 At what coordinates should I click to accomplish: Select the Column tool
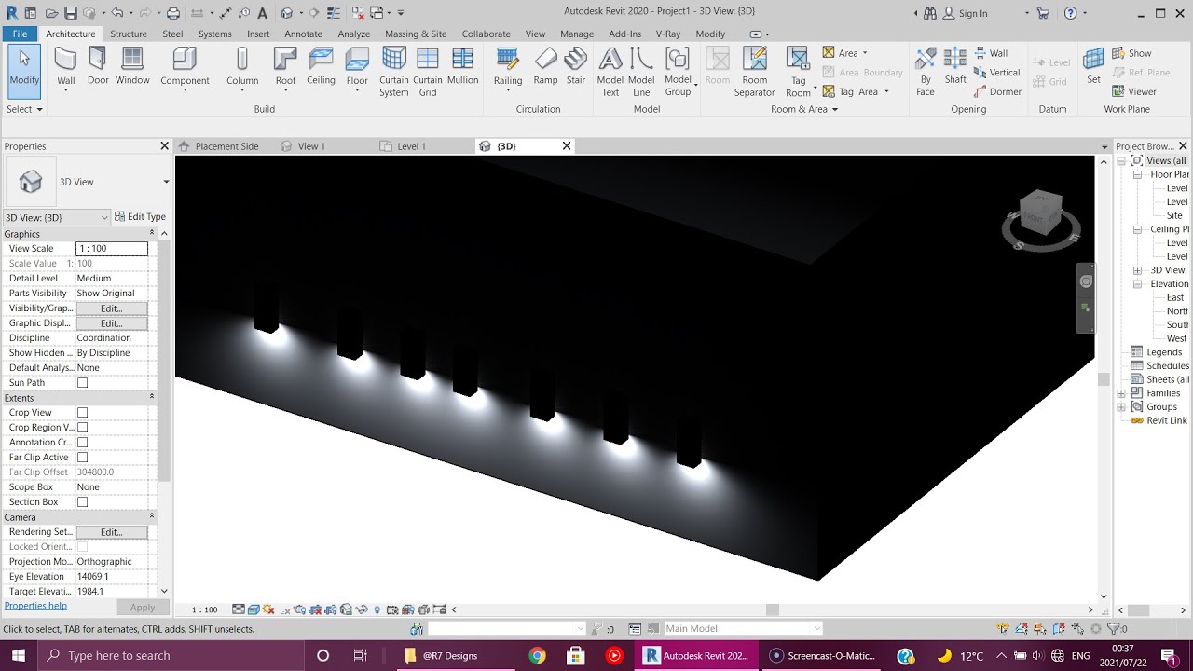coord(242,66)
